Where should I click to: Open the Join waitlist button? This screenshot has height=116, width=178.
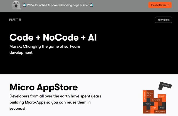coord(163,20)
